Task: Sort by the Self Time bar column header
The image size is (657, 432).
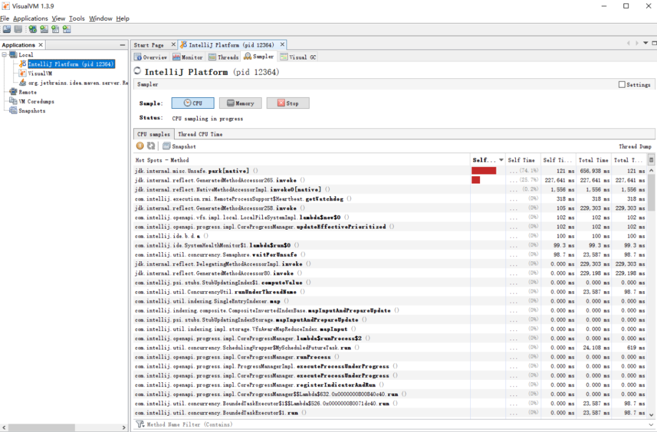Action: (488, 160)
